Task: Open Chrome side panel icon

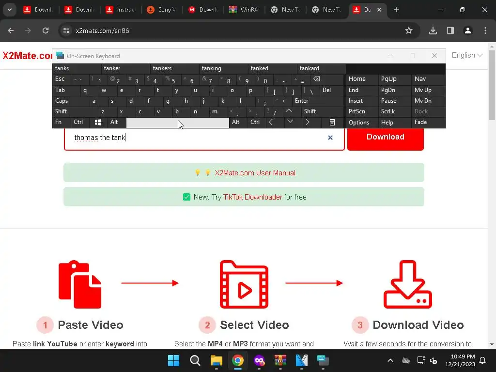Action: pos(450,31)
